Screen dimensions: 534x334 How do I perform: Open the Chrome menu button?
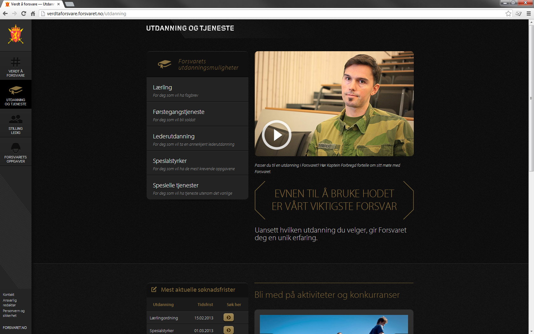click(529, 13)
